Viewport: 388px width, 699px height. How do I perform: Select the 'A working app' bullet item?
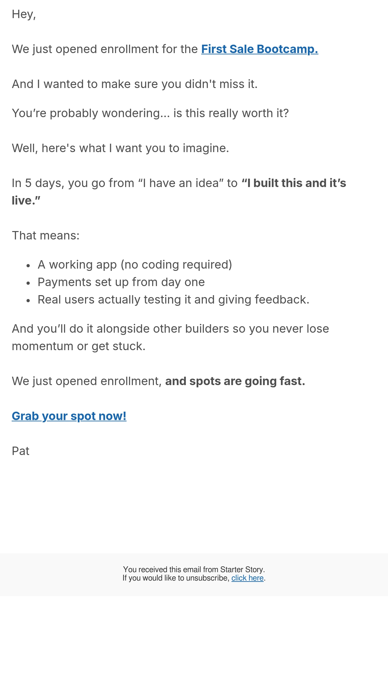135,265
